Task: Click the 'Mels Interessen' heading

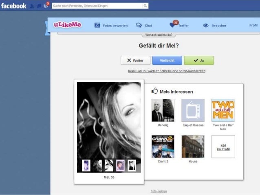Action: pyautogui.click(x=176, y=92)
